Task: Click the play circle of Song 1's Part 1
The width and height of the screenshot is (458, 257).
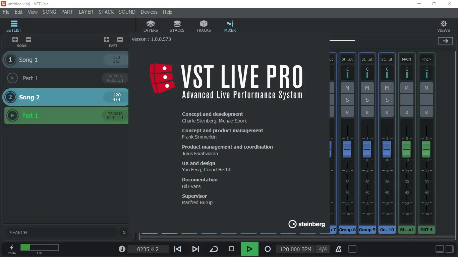Action: [x=12, y=78]
